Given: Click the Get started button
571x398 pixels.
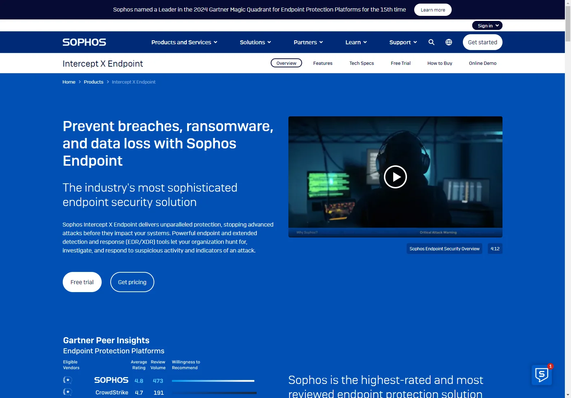Looking at the screenshot, I should [483, 42].
